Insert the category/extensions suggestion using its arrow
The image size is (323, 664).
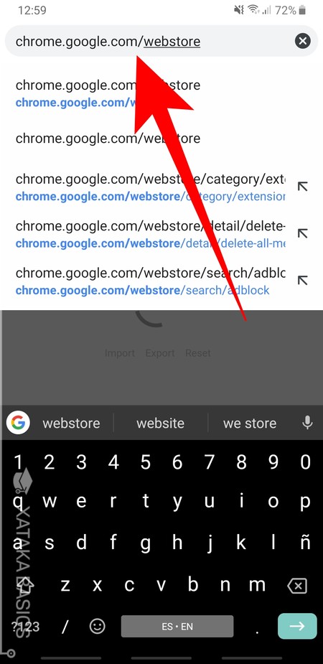(302, 187)
